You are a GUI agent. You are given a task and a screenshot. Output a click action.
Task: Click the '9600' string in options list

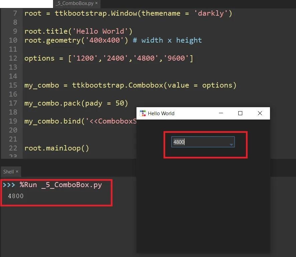pos(176,58)
